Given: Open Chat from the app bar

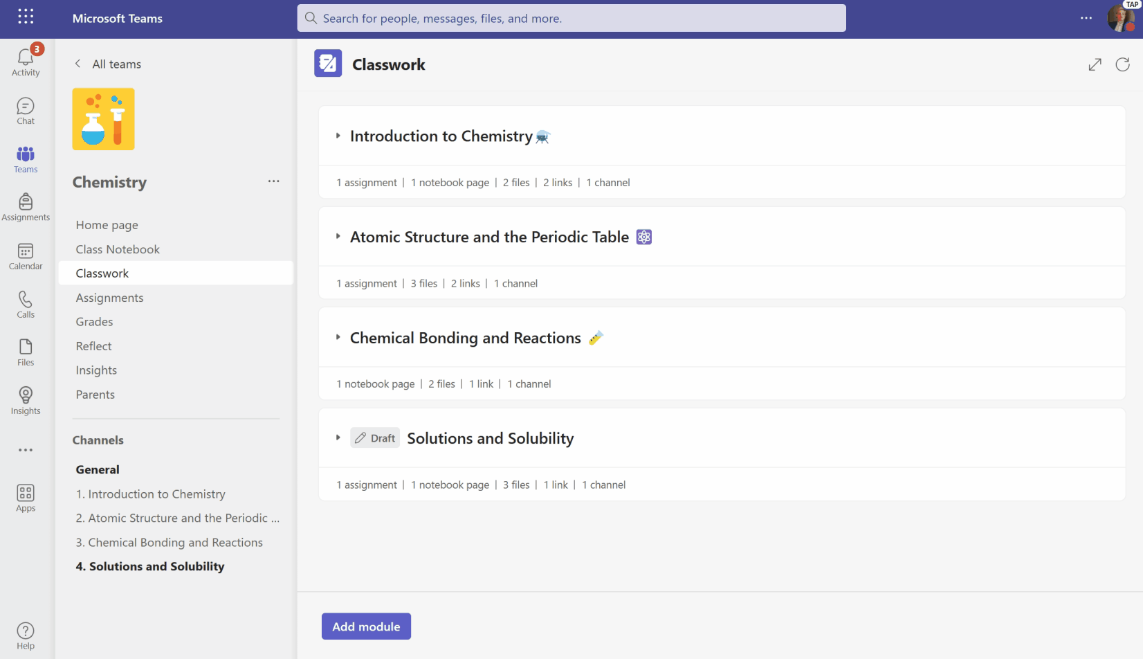Looking at the screenshot, I should [x=25, y=109].
